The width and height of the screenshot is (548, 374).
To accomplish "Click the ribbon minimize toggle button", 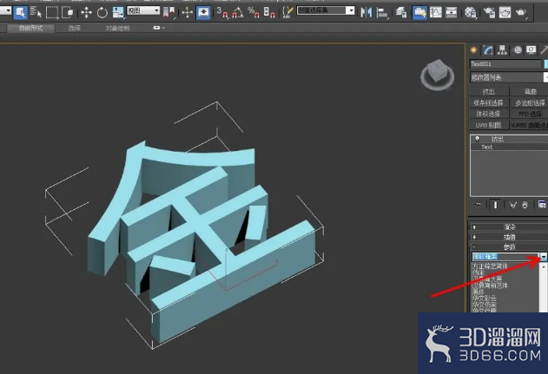I will [156, 28].
